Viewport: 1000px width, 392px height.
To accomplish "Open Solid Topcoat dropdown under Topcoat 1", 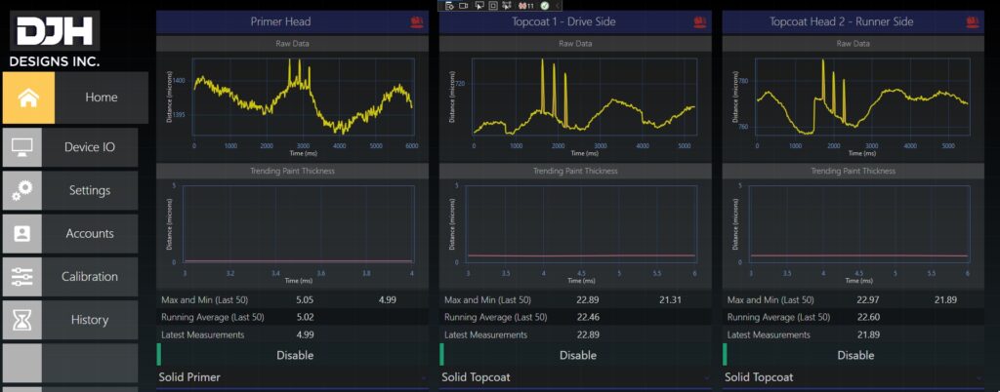I will pos(575,377).
